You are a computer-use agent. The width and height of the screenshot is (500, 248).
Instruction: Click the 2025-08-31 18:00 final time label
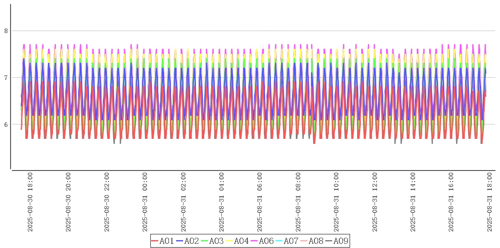(490, 202)
